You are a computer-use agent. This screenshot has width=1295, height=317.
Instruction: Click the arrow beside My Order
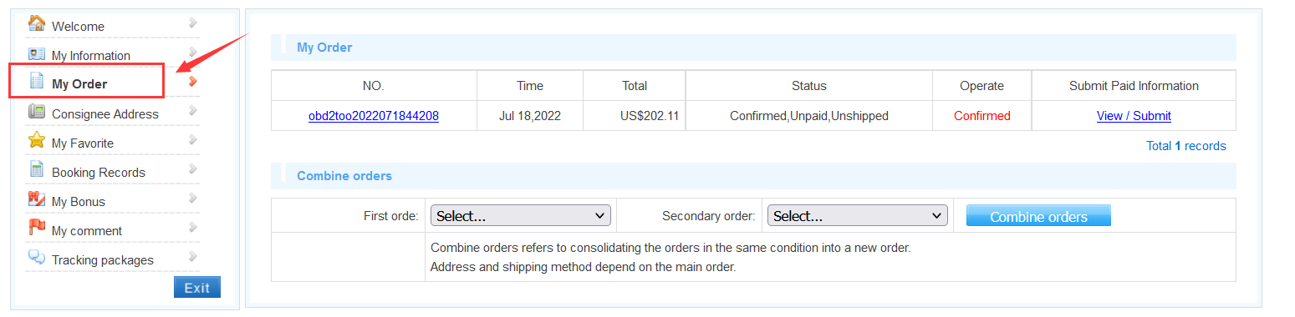coord(193,81)
